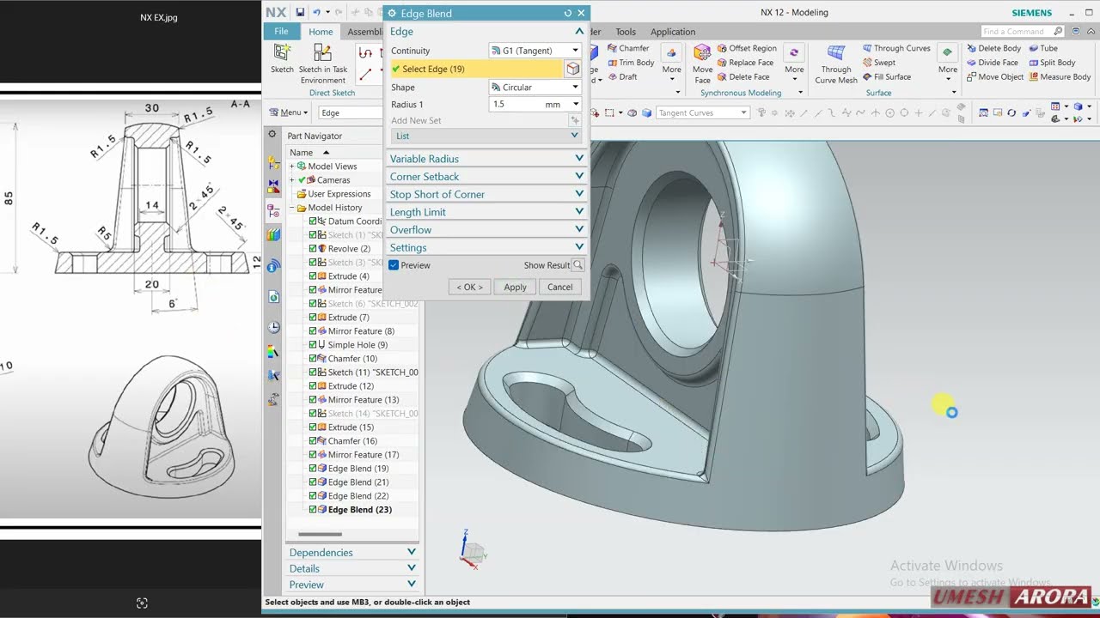
Task: Click the Measure Body command
Action: (1059, 76)
